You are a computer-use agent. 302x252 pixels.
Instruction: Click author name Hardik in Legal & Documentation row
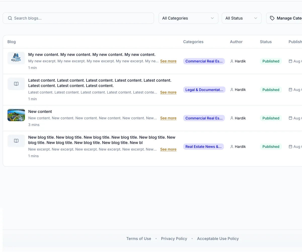pyautogui.click(x=240, y=90)
